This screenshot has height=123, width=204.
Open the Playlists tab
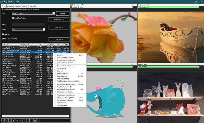[x=25, y=6]
